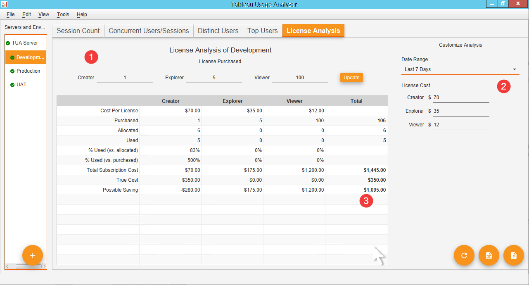
Task: Click the green status icon next to TUA Server
Action: [8, 43]
